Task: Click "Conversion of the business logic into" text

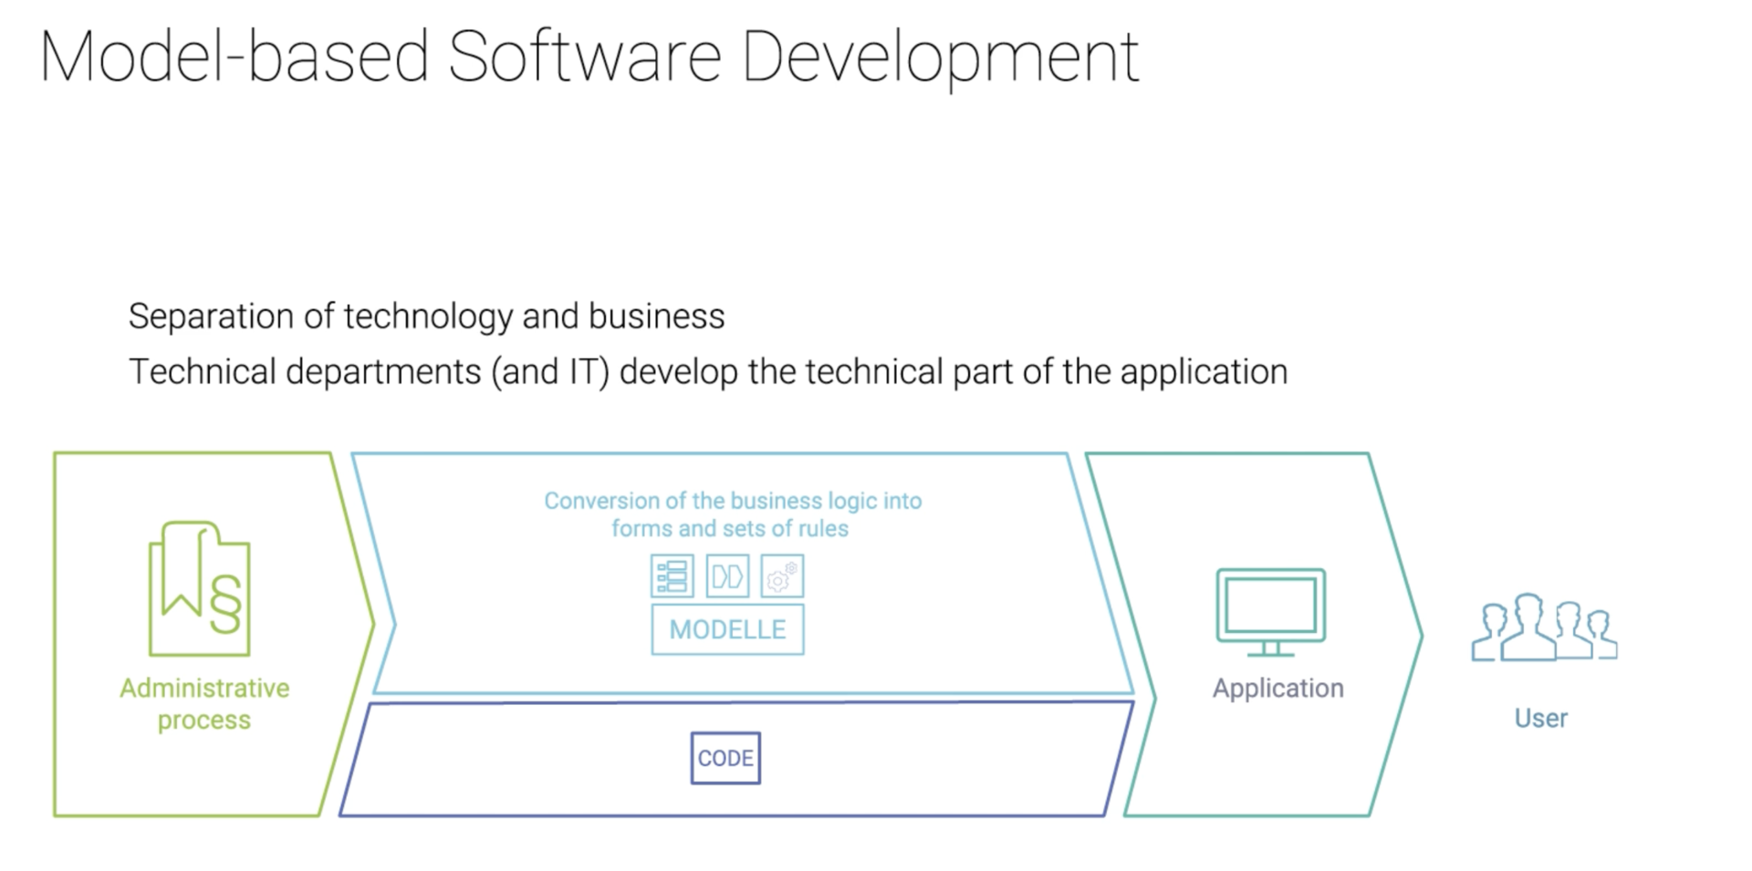Action: point(733,501)
